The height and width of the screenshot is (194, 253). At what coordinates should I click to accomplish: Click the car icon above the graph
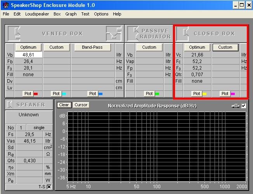(236, 106)
